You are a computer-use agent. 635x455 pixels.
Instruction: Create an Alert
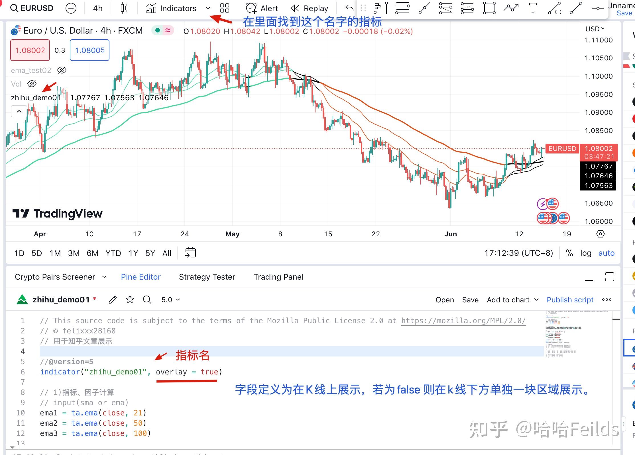262,8
